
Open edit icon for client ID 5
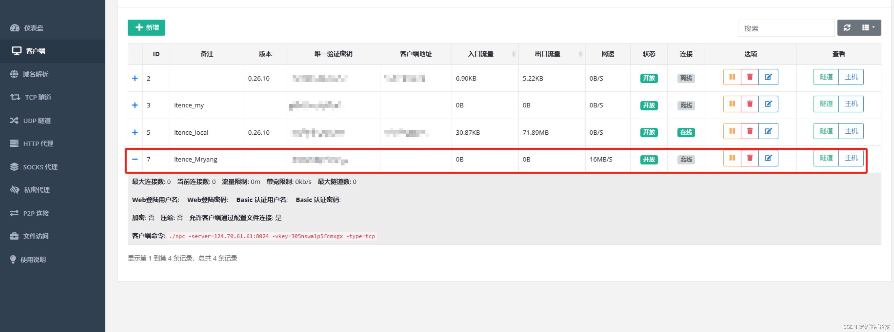[x=768, y=131]
